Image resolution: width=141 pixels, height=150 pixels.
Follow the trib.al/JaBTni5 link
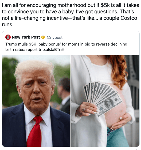tap(52, 50)
